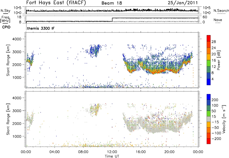Screen dimensions: 229x158
Task: Click the 'N.Search' legend label
Action: [221, 11]
